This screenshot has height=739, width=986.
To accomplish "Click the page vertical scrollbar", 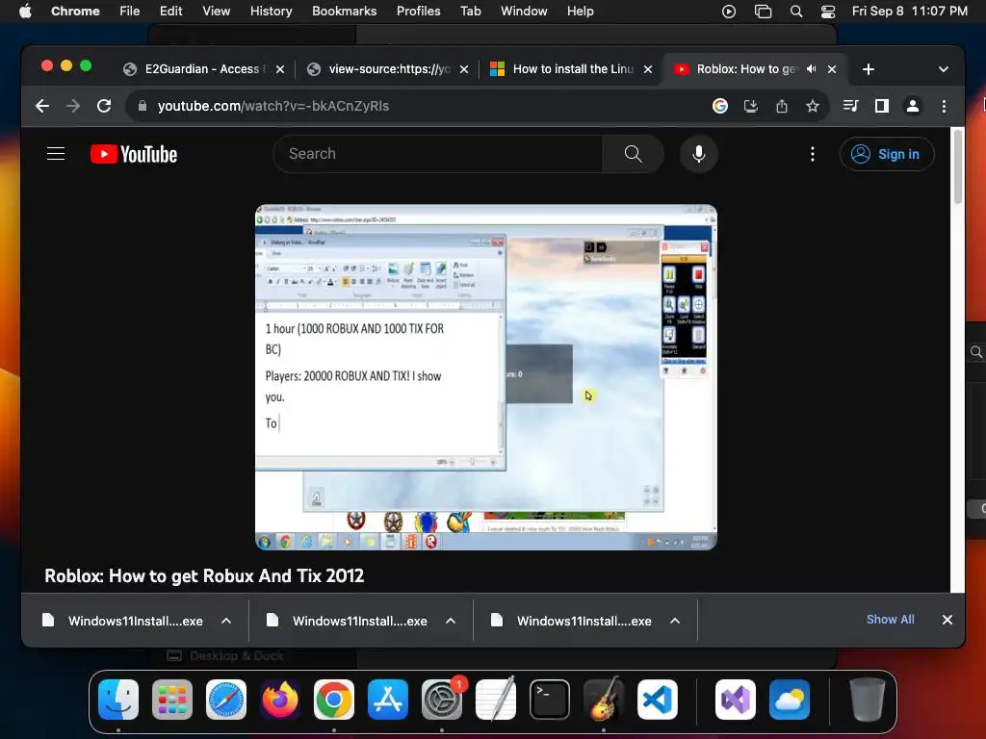I will coord(958,166).
